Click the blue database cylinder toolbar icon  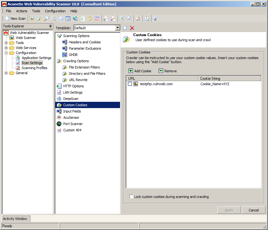(x=61, y=19)
